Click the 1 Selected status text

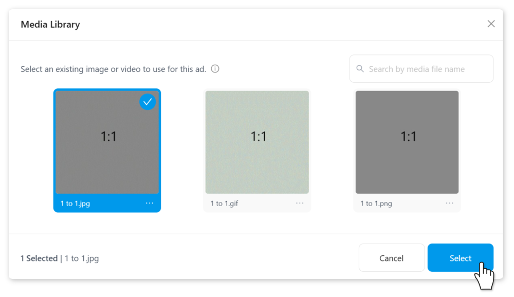[x=39, y=258]
